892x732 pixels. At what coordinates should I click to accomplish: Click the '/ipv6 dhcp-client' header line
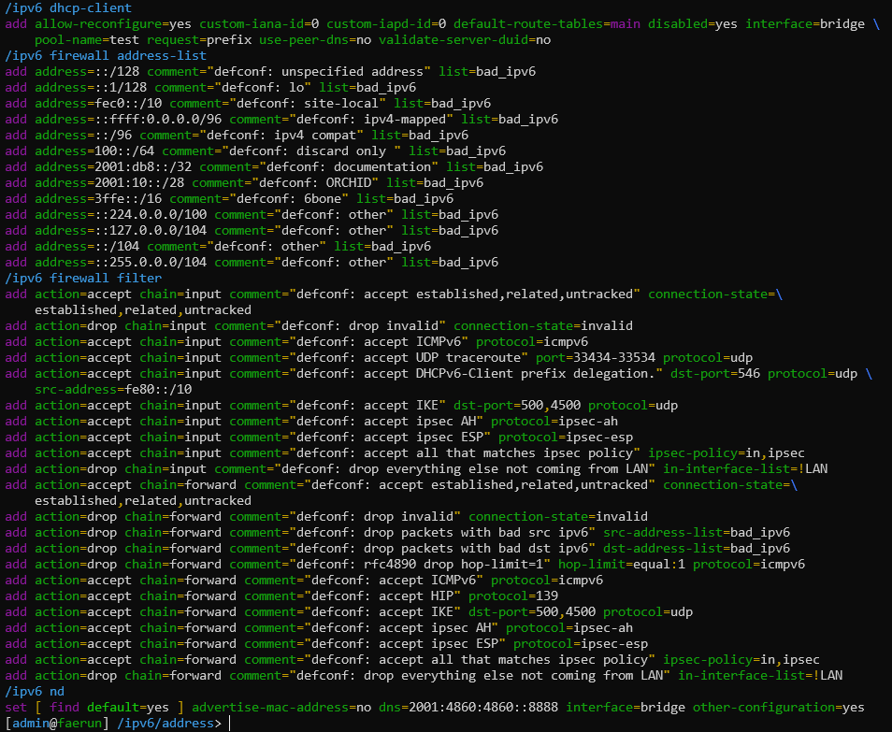click(68, 8)
